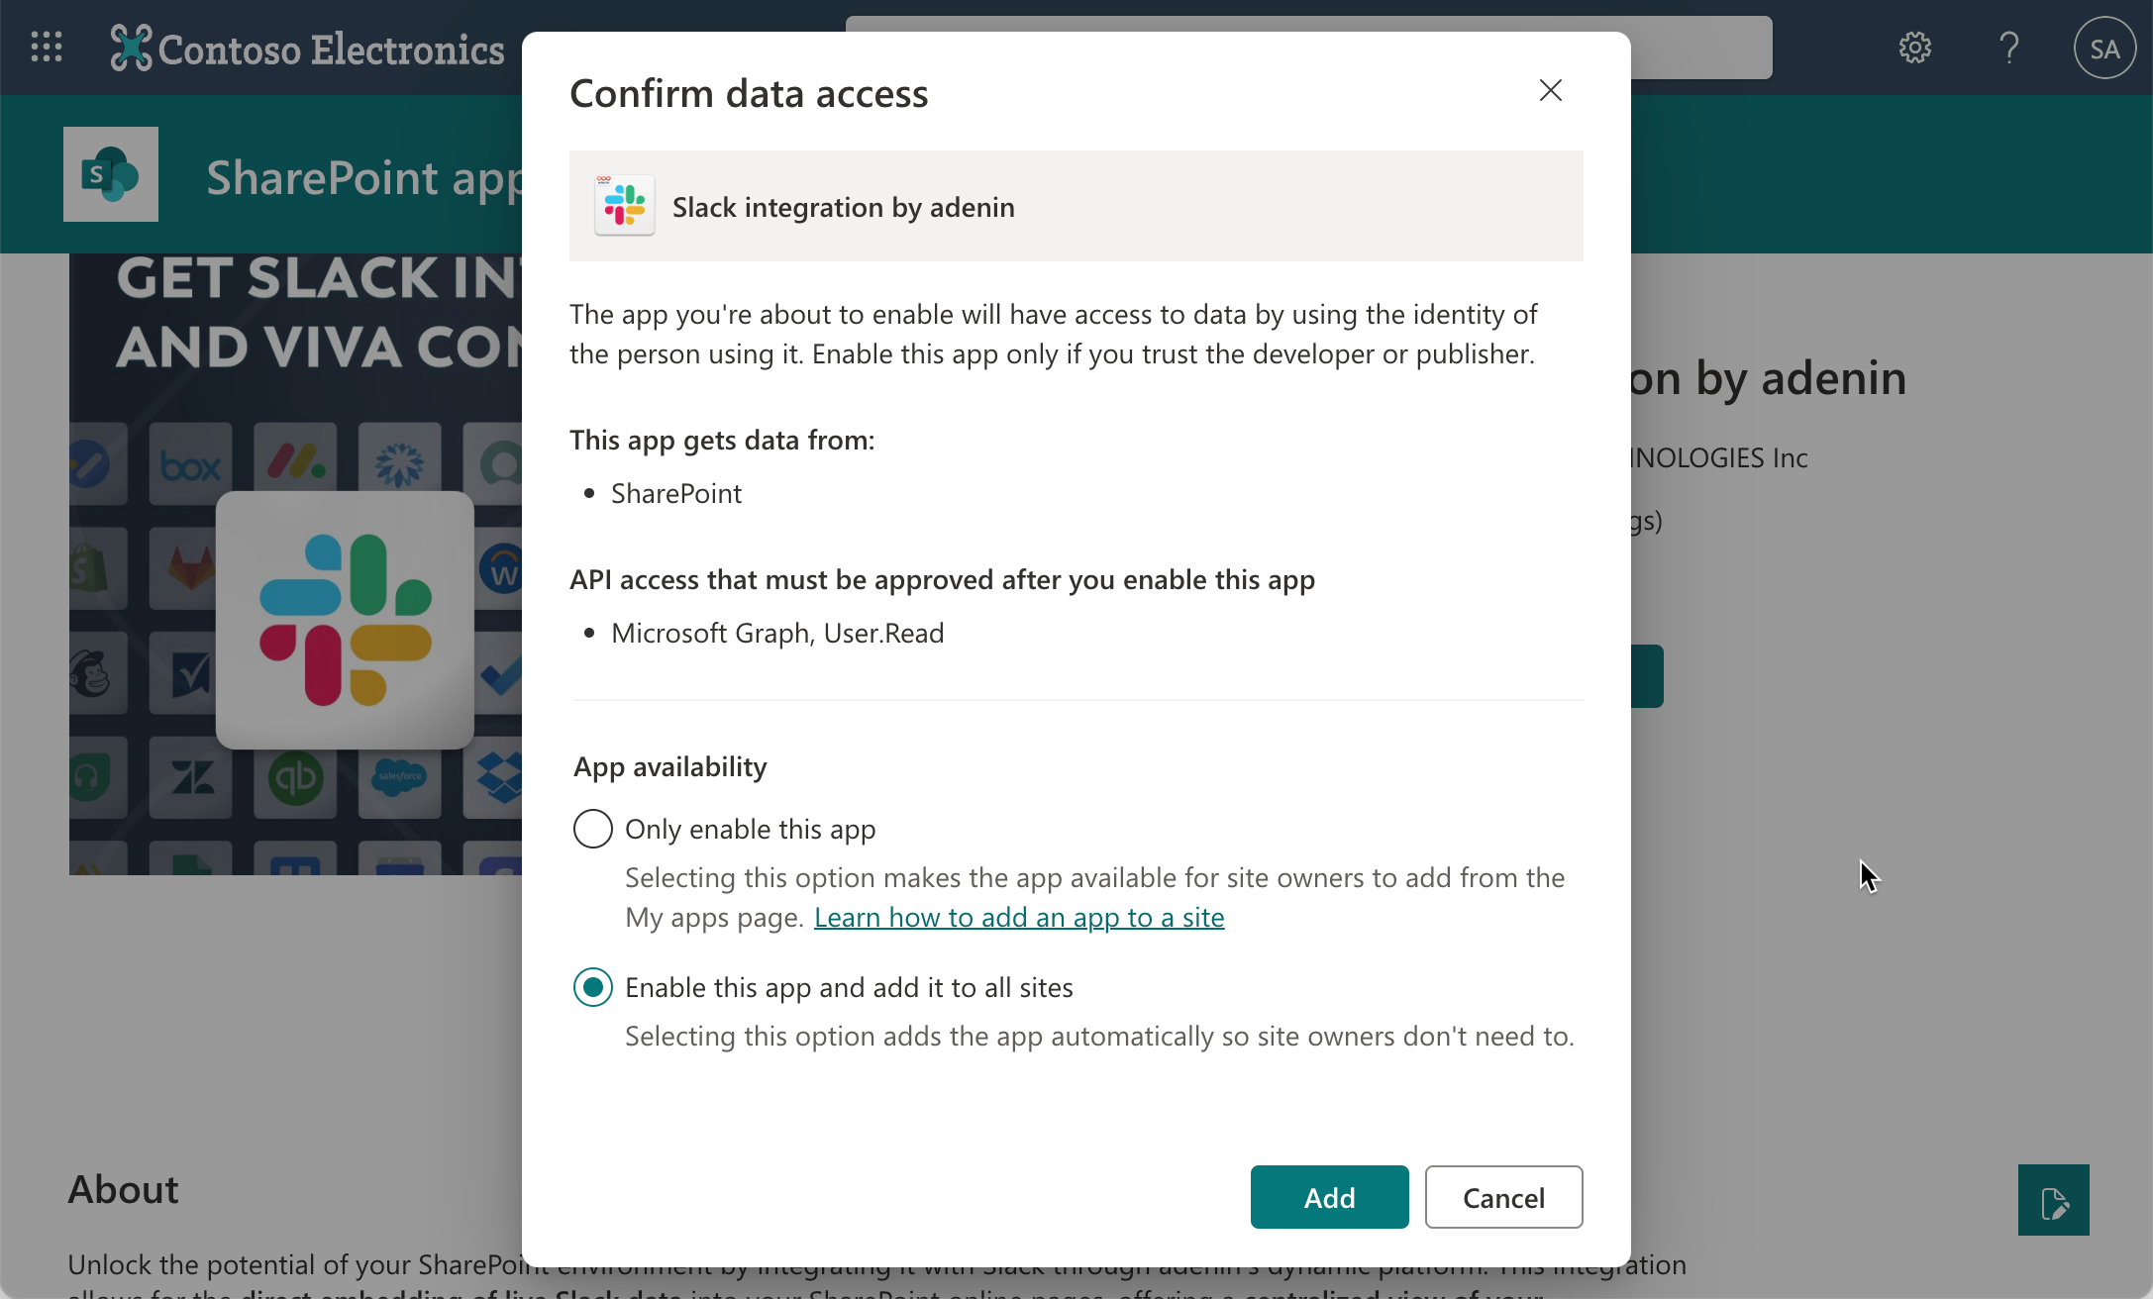Click the SharePoint logo tile
This screenshot has width=2153, height=1299.
pos(111,174)
